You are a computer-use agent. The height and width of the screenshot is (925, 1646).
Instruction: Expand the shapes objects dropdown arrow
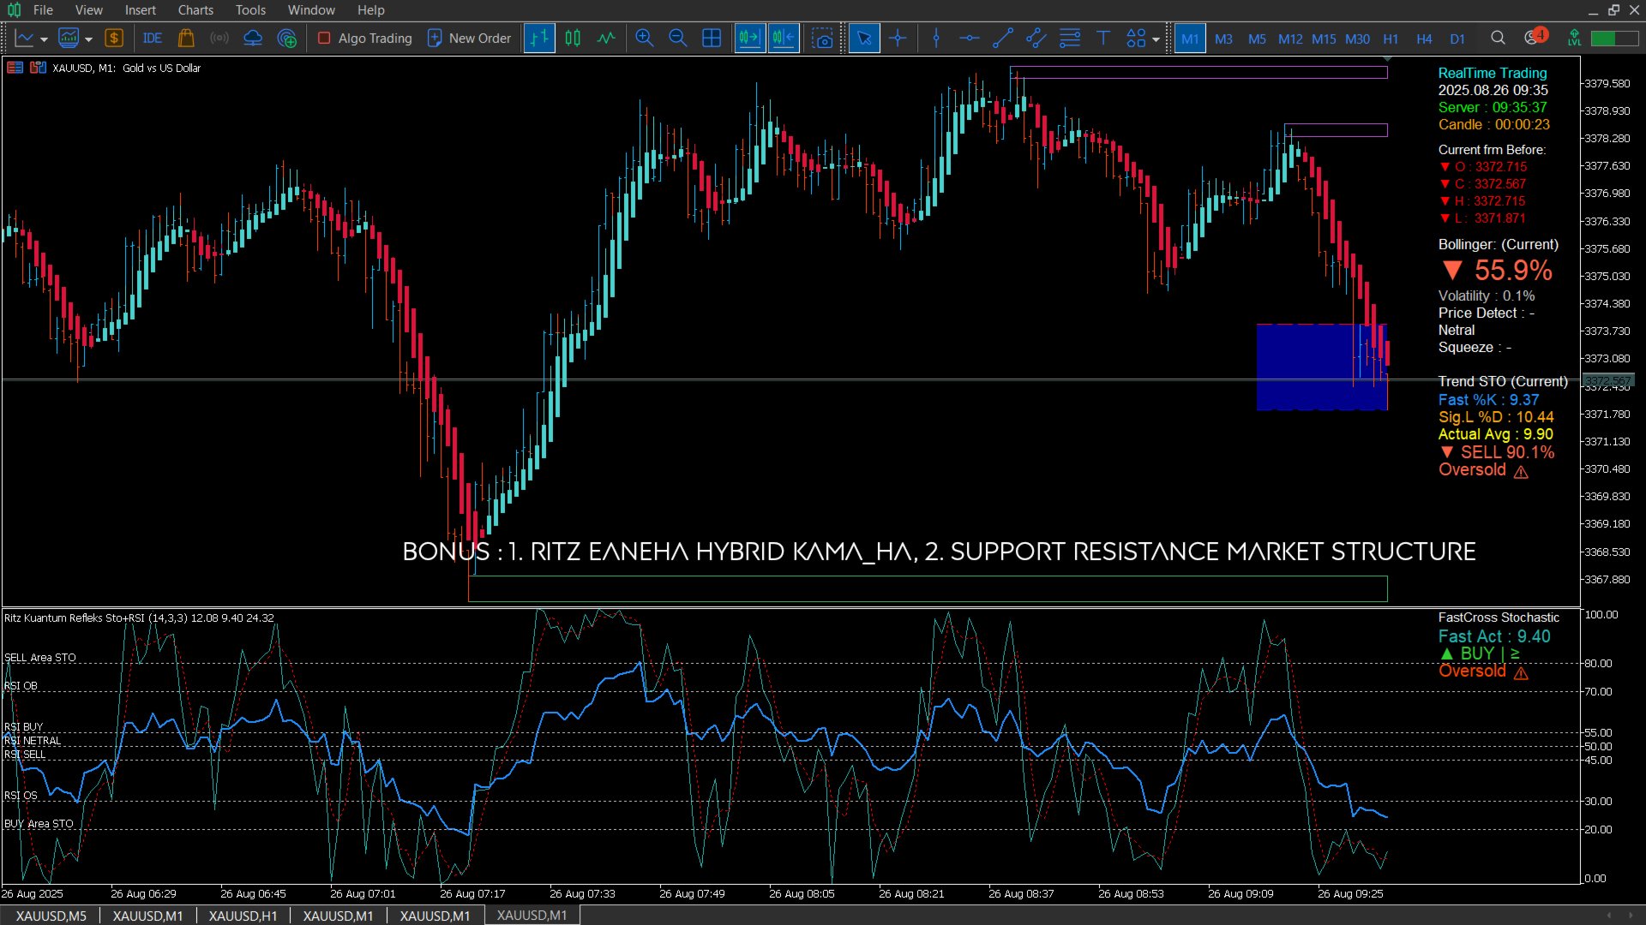[x=1156, y=39]
